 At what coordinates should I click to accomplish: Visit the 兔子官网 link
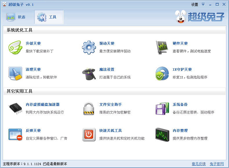pos(217,164)
